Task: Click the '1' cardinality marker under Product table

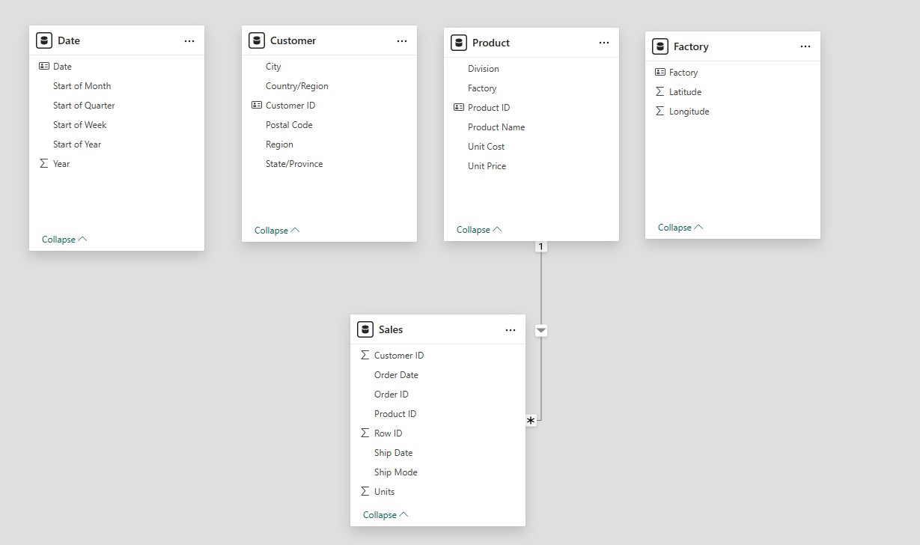Action: (x=541, y=246)
